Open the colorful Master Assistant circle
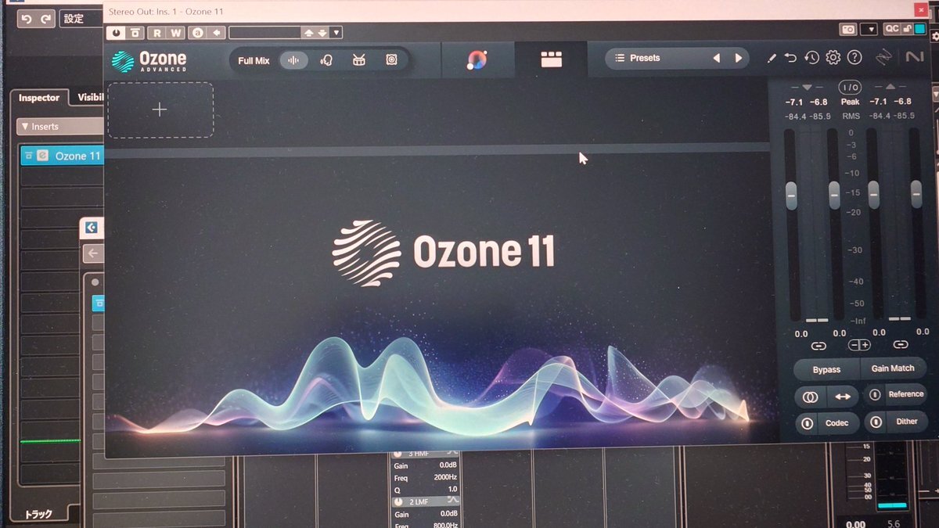 477,59
